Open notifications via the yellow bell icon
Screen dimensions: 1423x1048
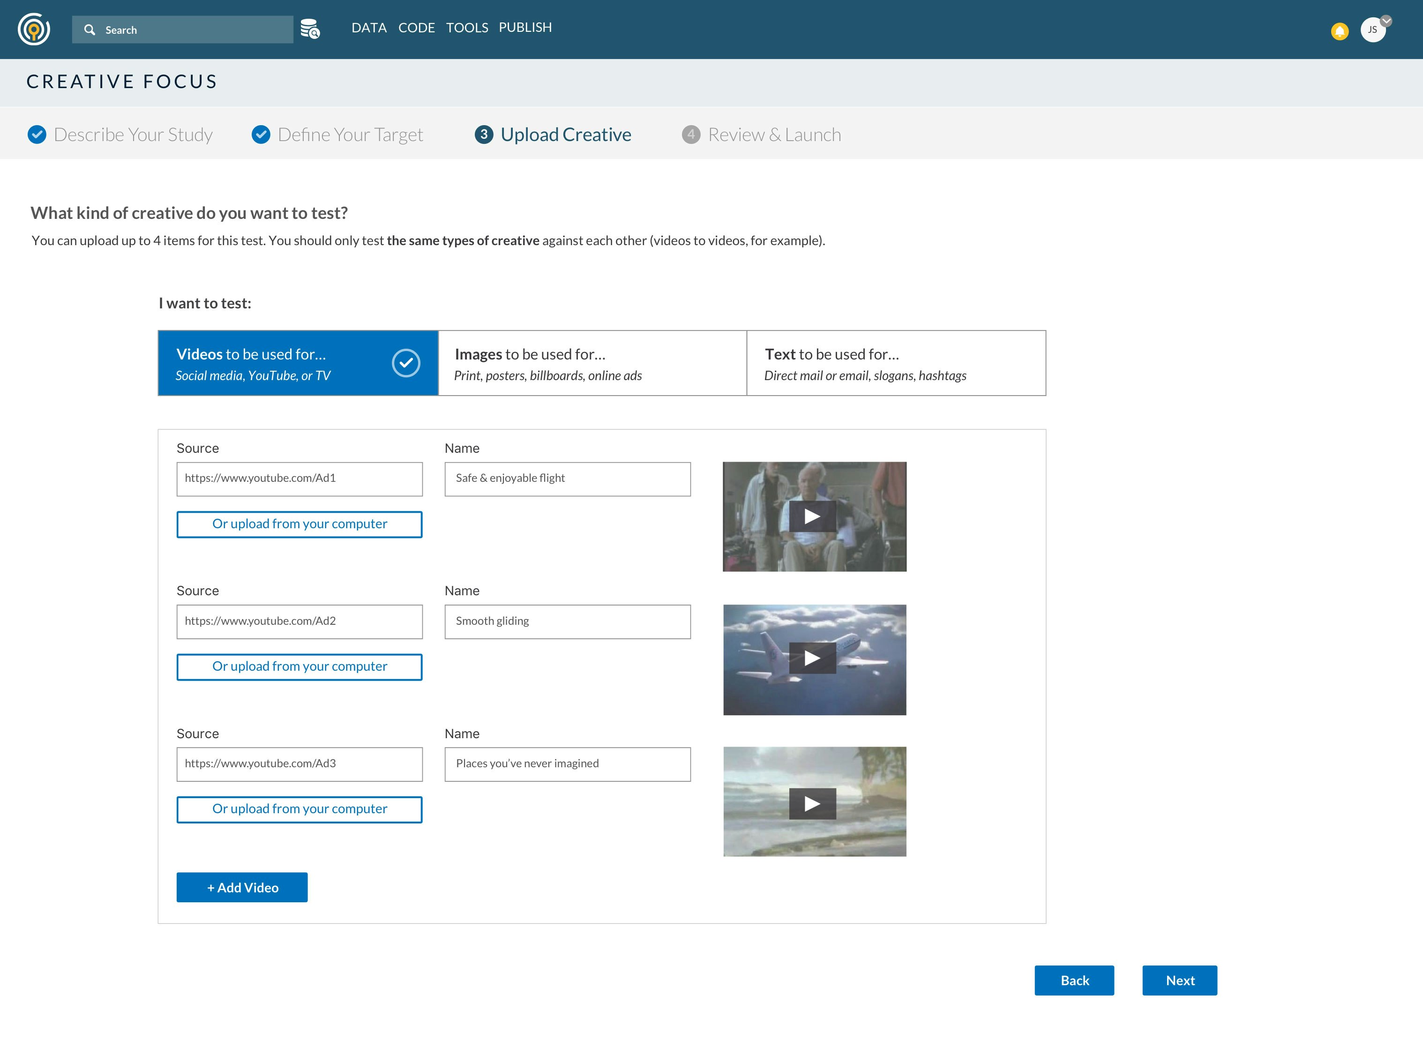[1340, 31]
